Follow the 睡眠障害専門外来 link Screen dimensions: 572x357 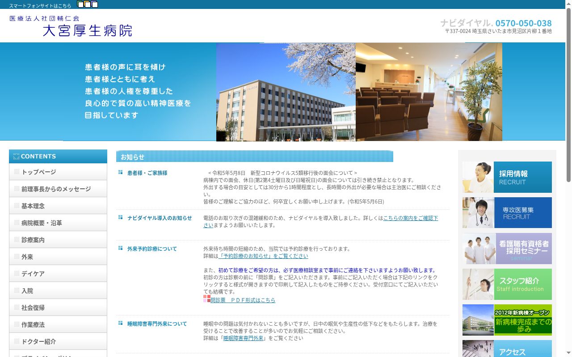click(x=243, y=338)
